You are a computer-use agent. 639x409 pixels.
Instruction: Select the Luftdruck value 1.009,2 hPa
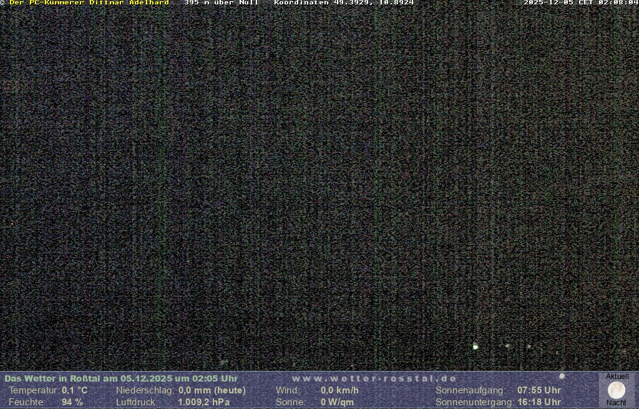click(x=203, y=402)
